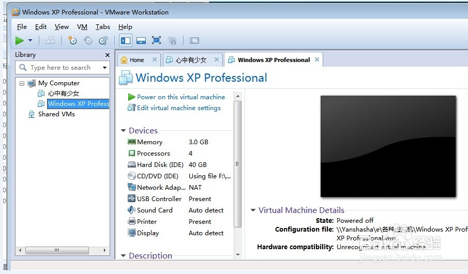Open the snapshot manager icon

pos(103,40)
